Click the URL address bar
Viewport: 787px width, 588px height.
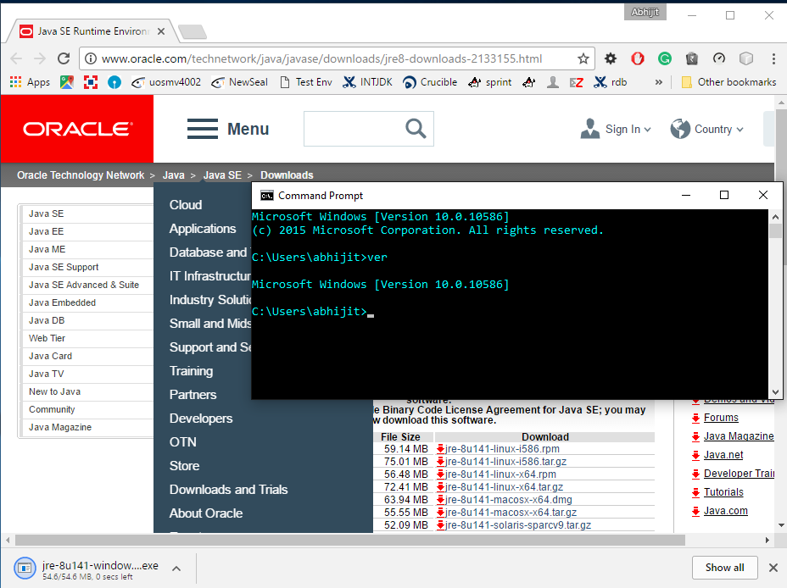(322, 58)
